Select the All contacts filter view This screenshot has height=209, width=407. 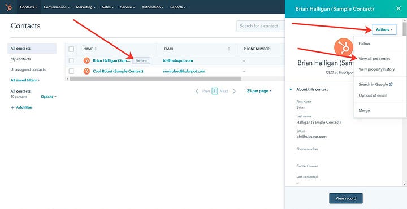[x=32, y=48]
